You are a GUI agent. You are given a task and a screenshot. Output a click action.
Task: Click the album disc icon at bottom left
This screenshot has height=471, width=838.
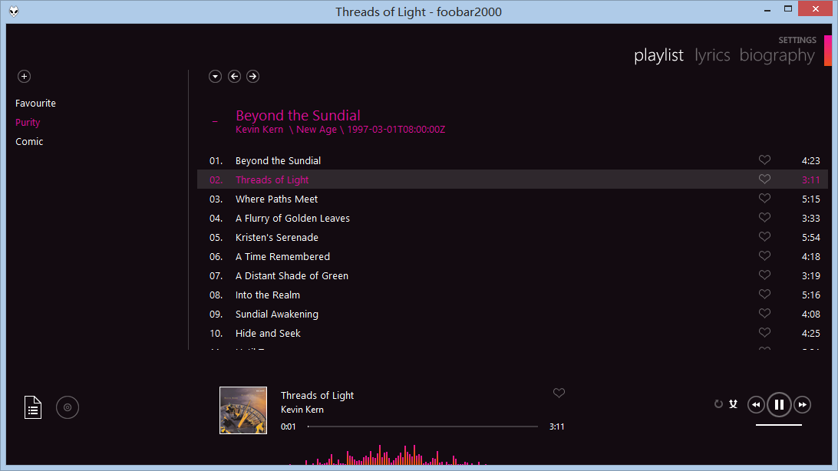click(68, 407)
